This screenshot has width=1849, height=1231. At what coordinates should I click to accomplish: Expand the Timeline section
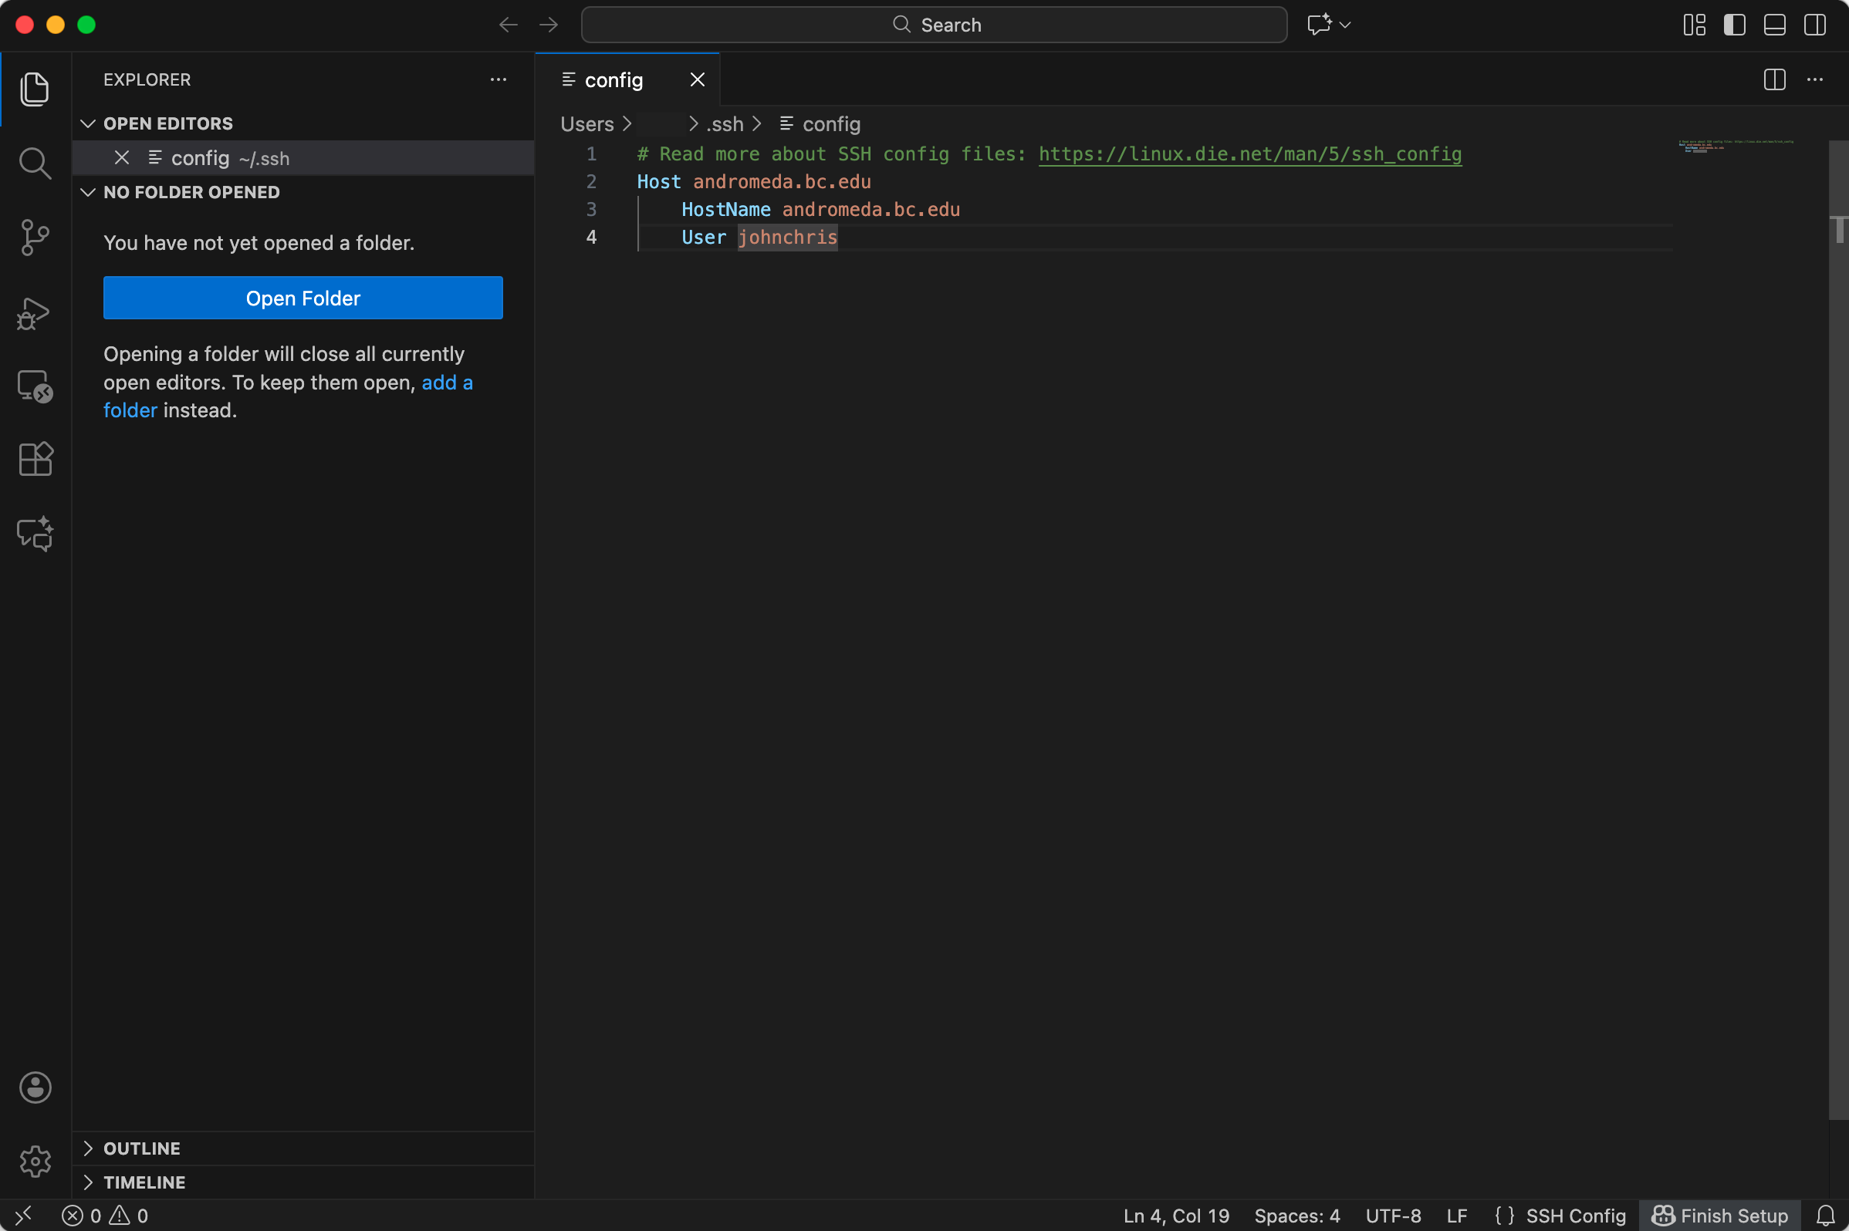[x=144, y=1182]
